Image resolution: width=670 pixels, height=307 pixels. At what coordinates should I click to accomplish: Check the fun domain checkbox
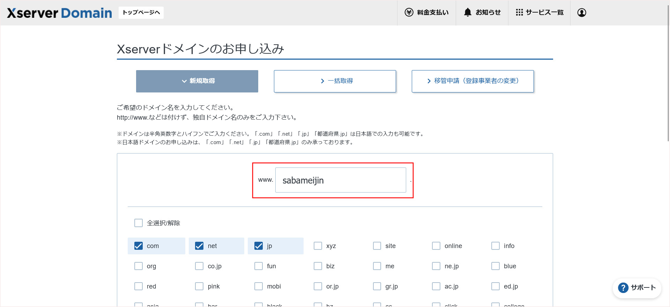(259, 266)
